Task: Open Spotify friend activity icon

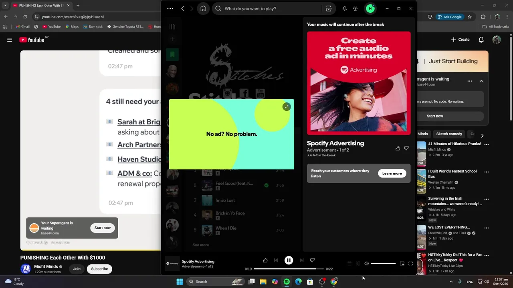Action: 355,8
